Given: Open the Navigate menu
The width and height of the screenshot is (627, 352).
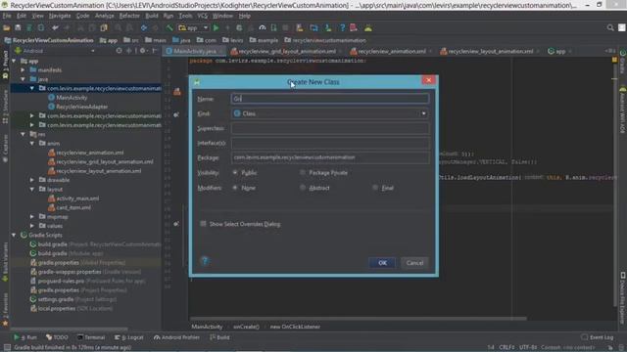Looking at the screenshot, I should 60,16.
